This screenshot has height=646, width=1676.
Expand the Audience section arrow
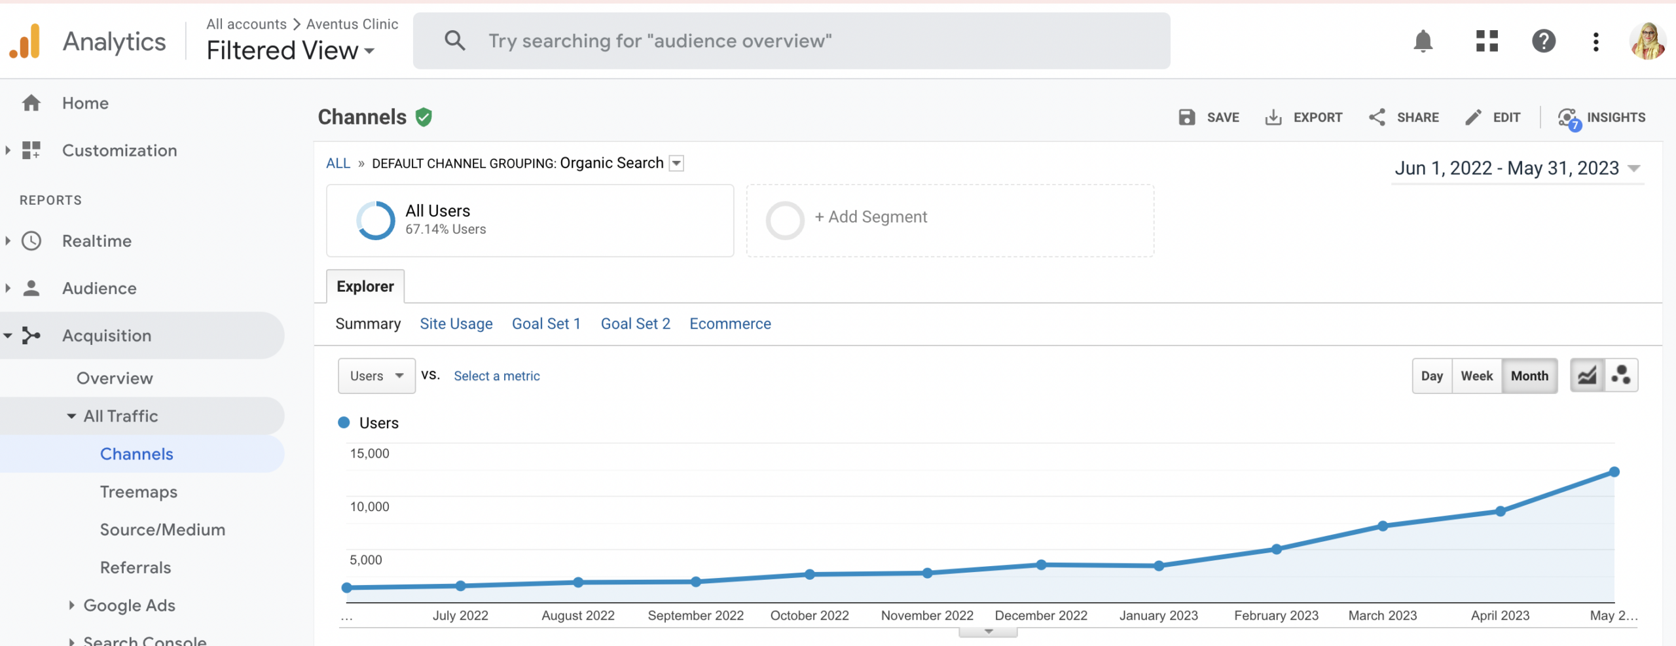point(7,288)
